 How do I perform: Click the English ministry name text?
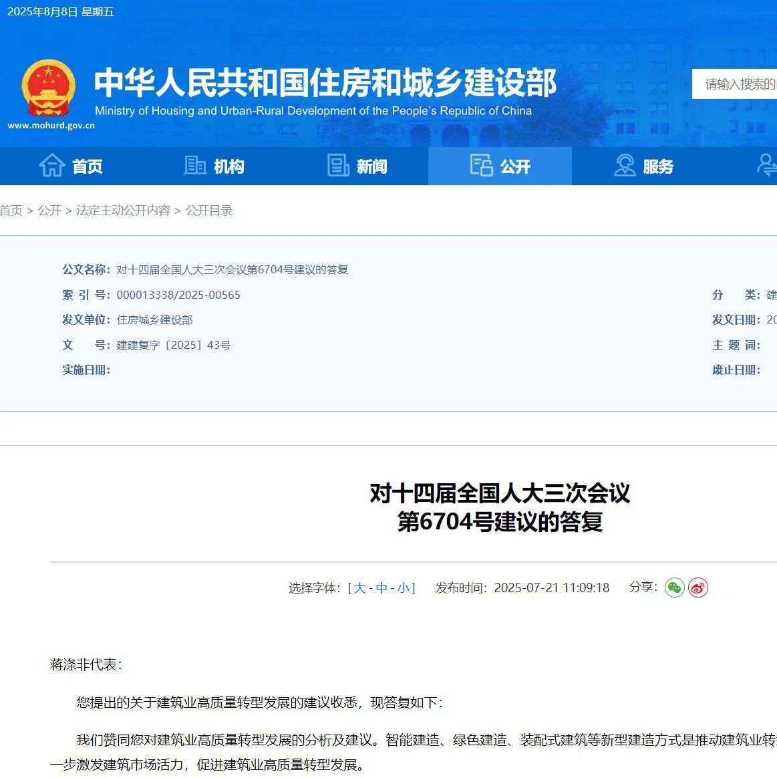(x=313, y=111)
